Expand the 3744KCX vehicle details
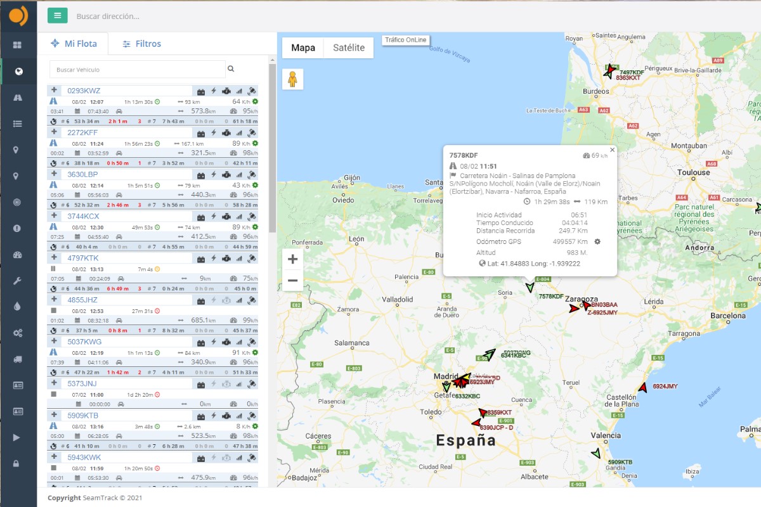 click(x=54, y=216)
